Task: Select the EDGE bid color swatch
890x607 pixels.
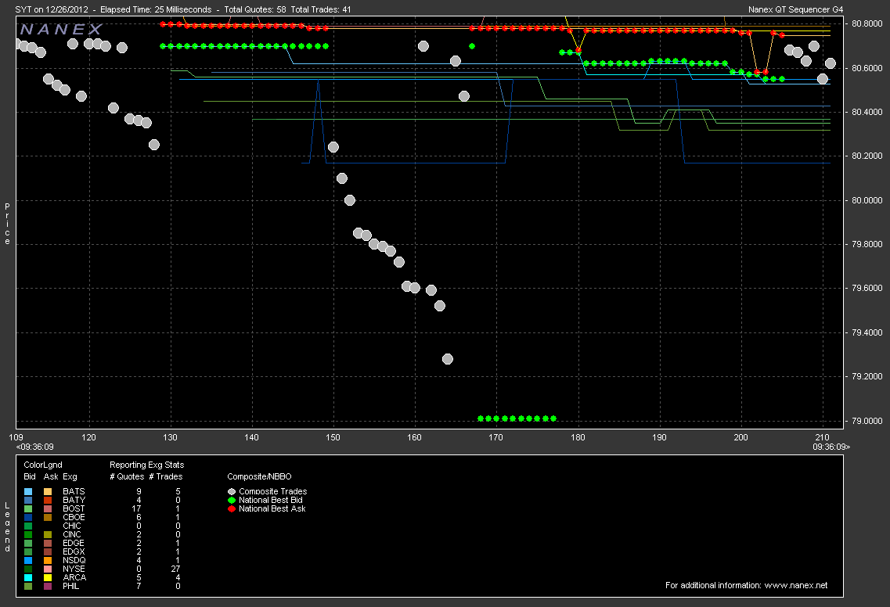Action: coord(28,544)
